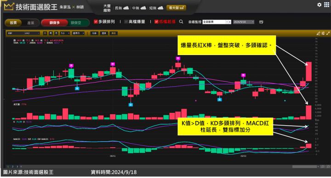Image resolution: width=331 pixels, height=178 pixels.
Task: Click the bottom horizontal chart scrollbar thumb
Action: [305, 167]
